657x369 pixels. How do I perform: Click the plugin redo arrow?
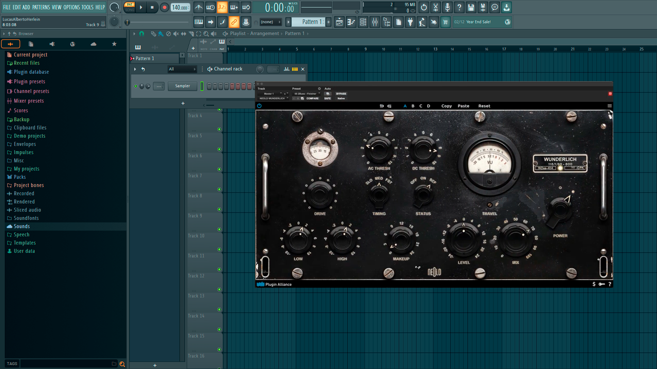click(x=390, y=106)
